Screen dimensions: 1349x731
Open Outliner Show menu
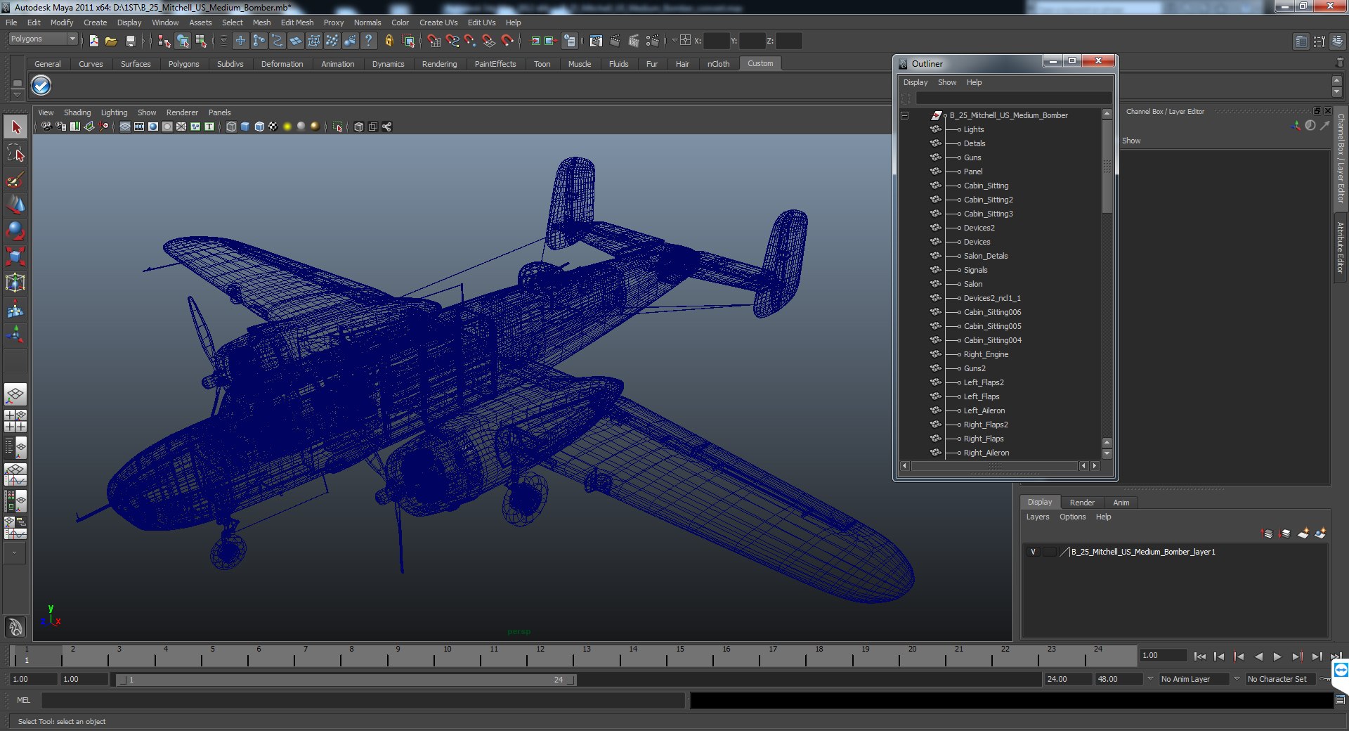pos(947,82)
